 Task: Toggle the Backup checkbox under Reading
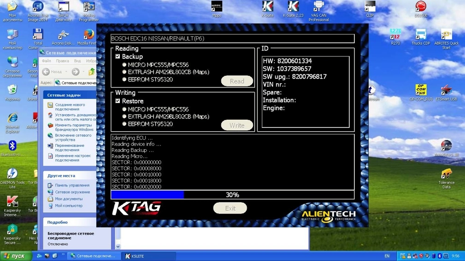(x=118, y=56)
